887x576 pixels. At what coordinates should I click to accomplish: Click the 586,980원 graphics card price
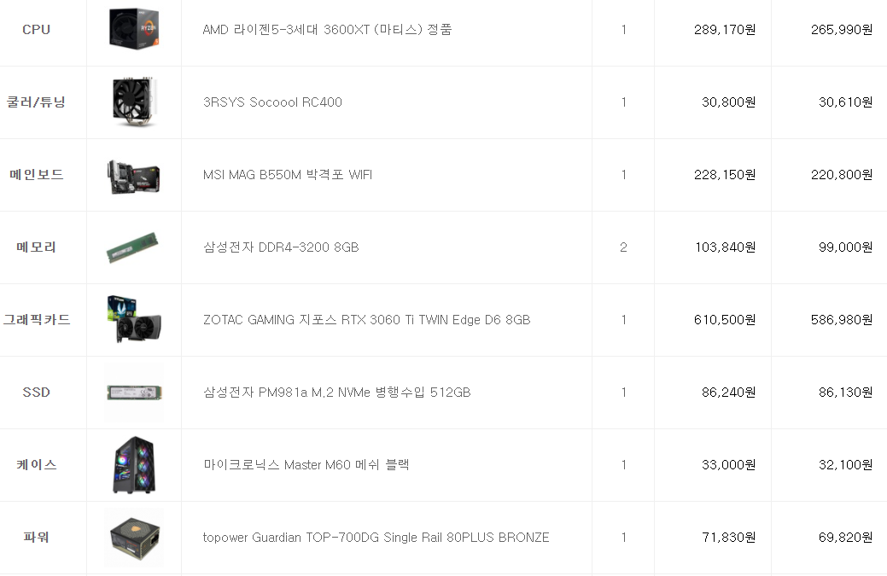pyautogui.click(x=841, y=320)
